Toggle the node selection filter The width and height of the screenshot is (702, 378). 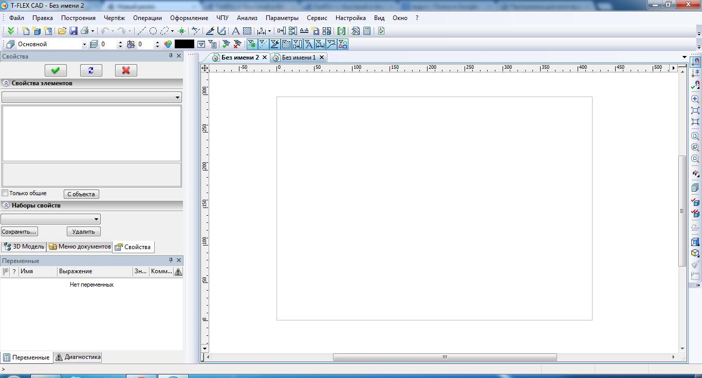252,44
